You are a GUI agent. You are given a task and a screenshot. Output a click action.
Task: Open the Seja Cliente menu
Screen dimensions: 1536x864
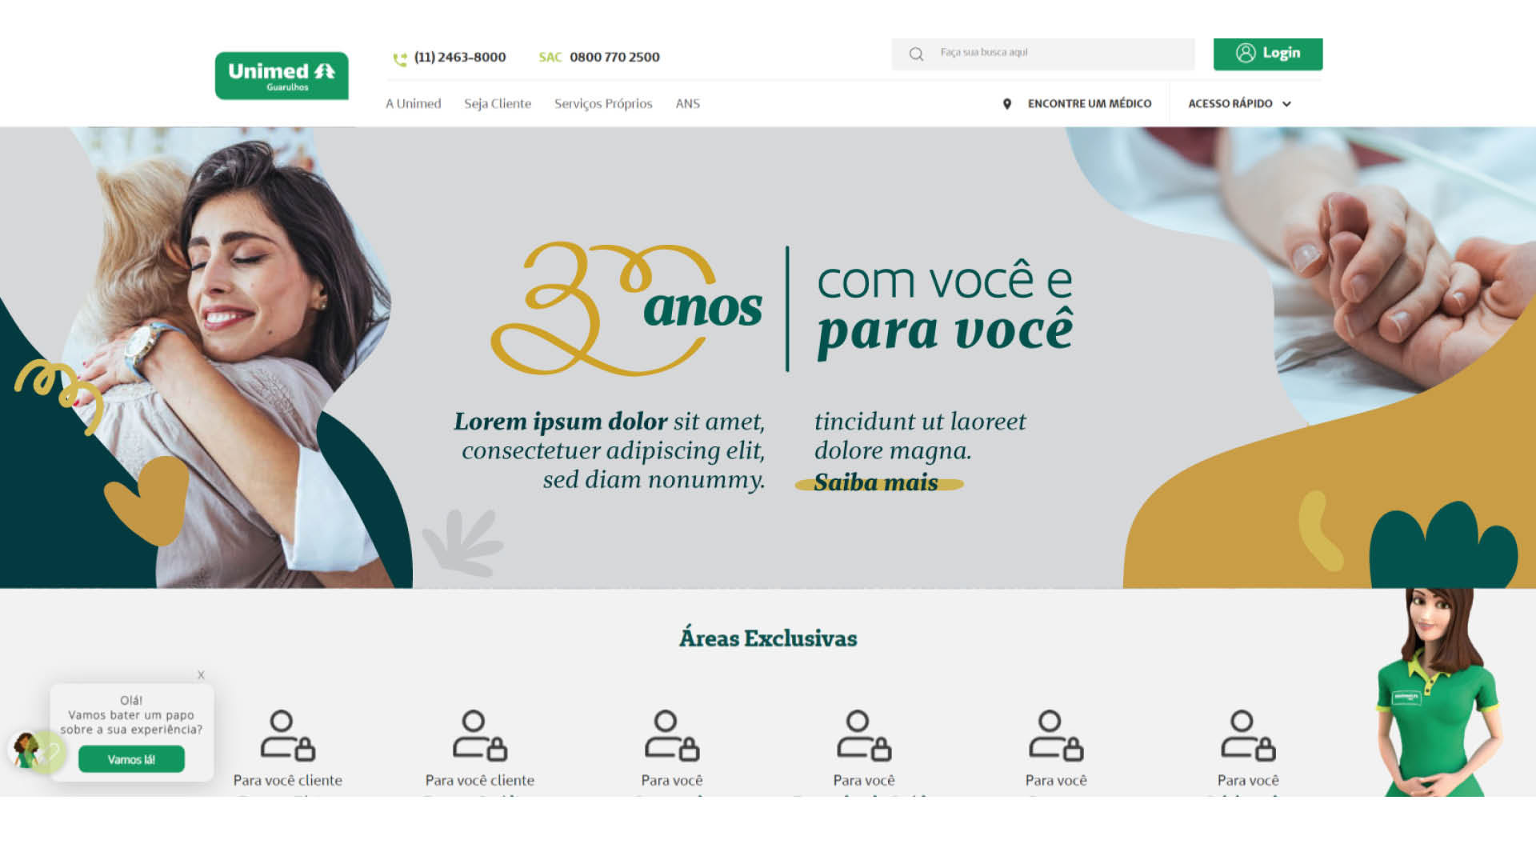coord(498,104)
